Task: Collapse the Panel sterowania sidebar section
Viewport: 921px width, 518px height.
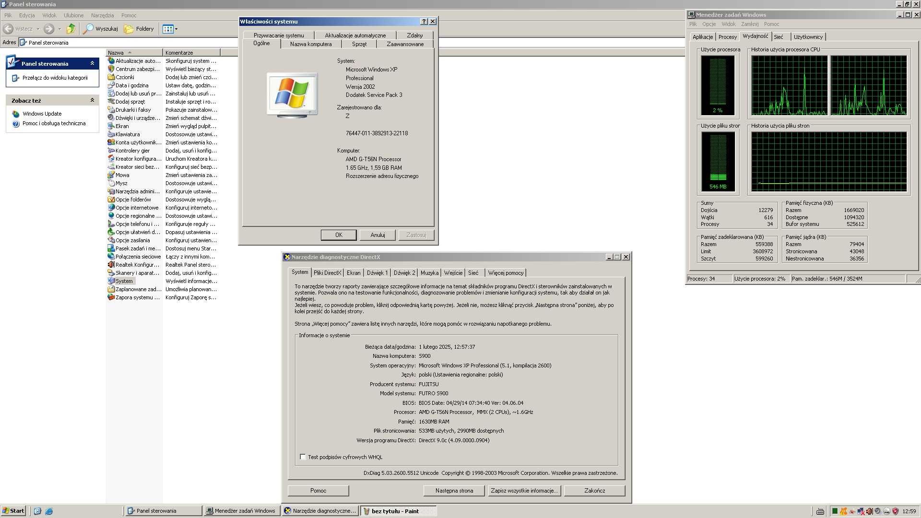Action: [92, 63]
